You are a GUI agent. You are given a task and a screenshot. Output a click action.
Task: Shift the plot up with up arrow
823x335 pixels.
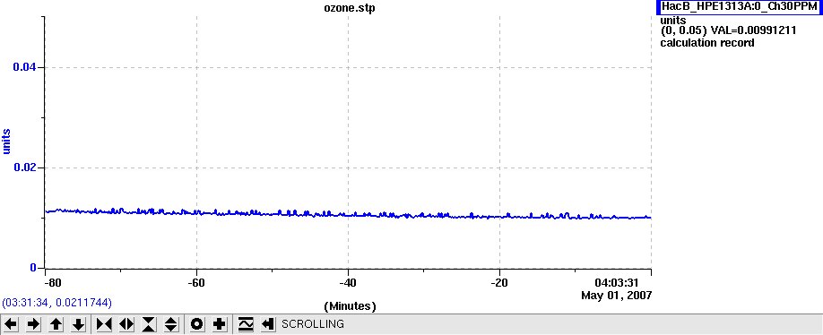click(56, 324)
